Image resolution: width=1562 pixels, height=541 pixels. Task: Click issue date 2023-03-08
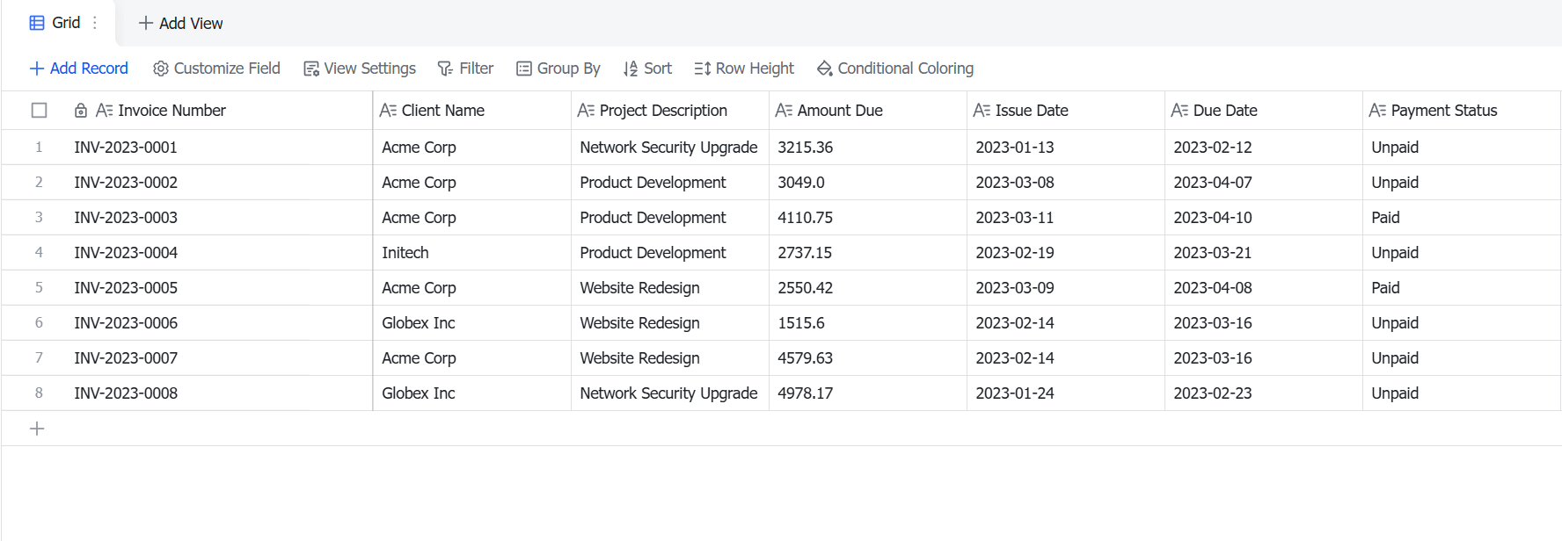point(1066,183)
